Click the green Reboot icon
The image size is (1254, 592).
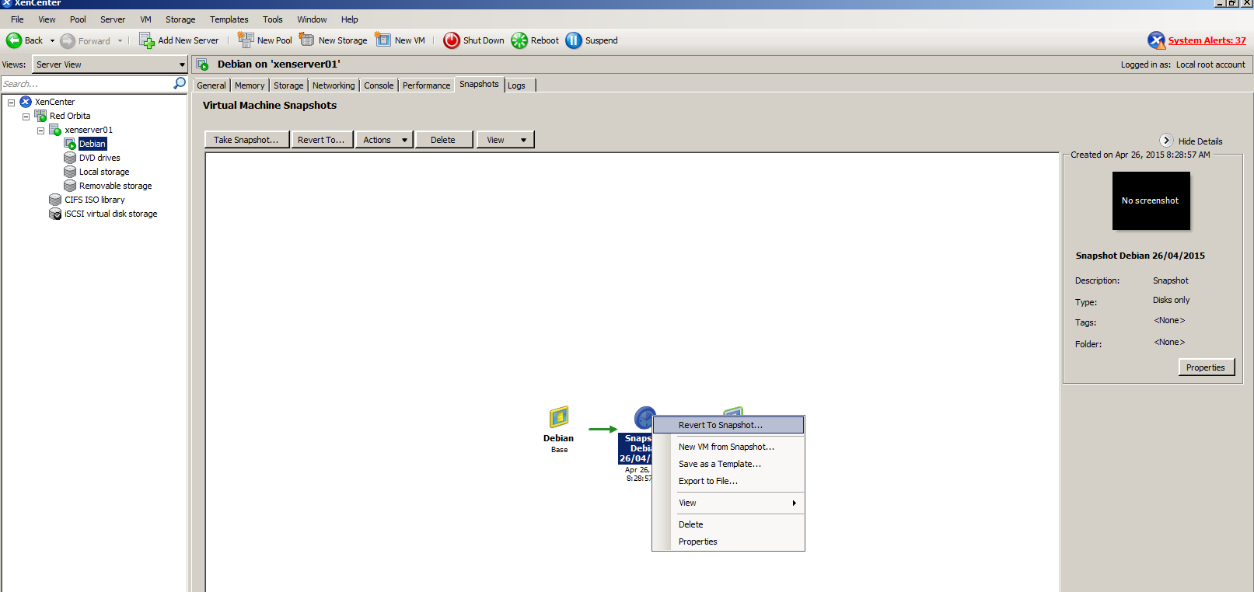(519, 40)
